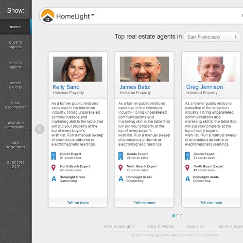243x243 pixels.
Task: Select second carousel page dot
Action: point(178,216)
